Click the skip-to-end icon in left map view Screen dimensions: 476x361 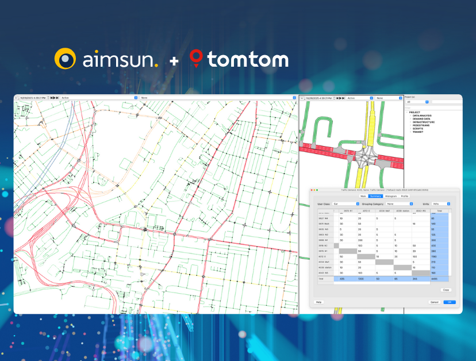(x=57, y=98)
